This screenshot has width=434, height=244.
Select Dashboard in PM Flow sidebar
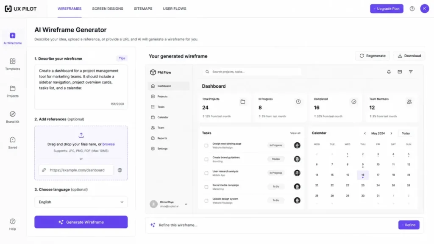coord(169,86)
